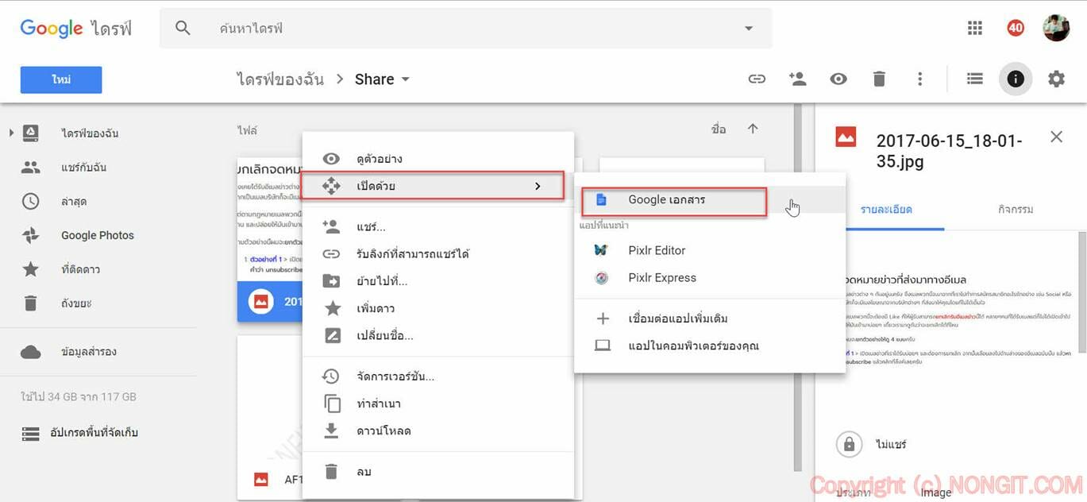
Task: Expand ไดรฟ์ของฉัน tree arrow in sidebar
Action: [11, 133]
